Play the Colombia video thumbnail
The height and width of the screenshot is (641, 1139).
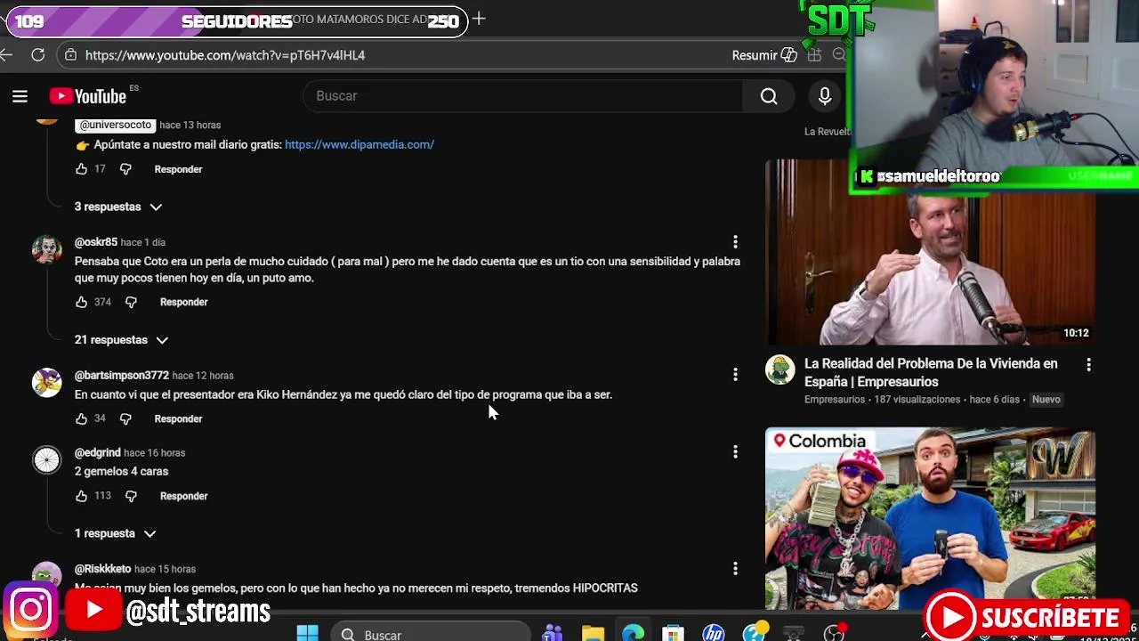pos(930,519)
